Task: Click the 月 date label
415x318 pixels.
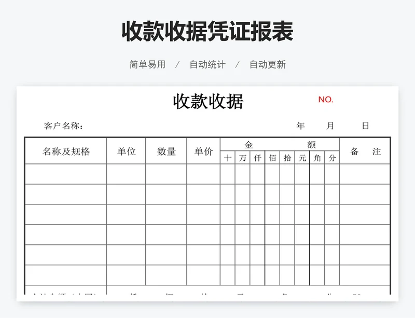Action: [330, 126]
